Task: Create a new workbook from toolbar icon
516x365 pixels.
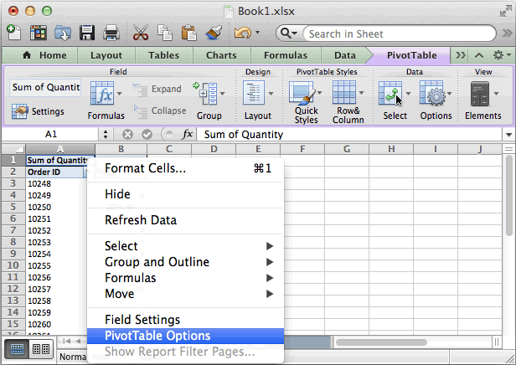Action: point(13,33)
